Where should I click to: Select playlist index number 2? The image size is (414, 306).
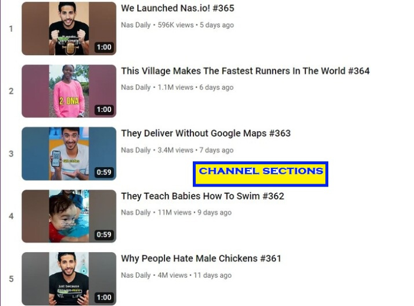(x=11, y=92)
